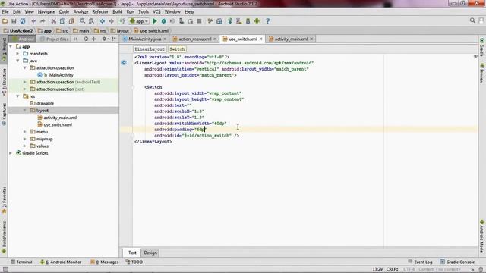Screen dimensions: 486x273
Task: Open the TODO tool window
Action: [x=134, y=262]
